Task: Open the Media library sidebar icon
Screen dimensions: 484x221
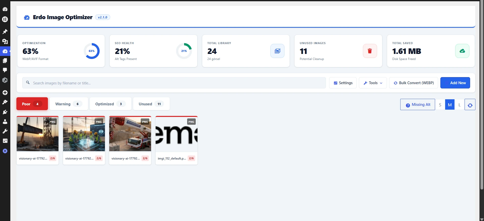Action: click(x=5, y=41)
